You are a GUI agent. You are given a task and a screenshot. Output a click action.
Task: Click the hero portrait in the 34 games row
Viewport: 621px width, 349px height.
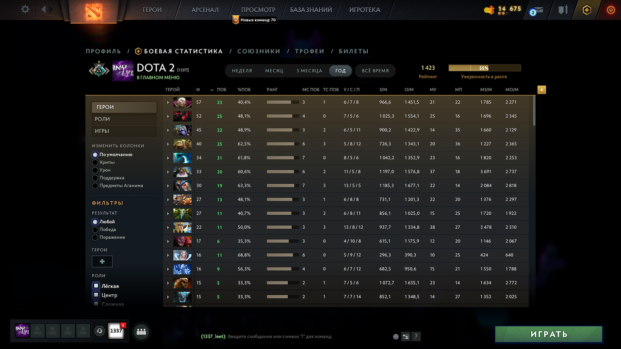(x=182, y=158)
